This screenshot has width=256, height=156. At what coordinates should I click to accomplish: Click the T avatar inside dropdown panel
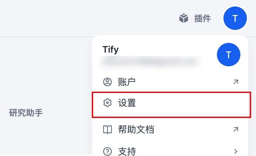pyautogui.click(x=229, y=55)
